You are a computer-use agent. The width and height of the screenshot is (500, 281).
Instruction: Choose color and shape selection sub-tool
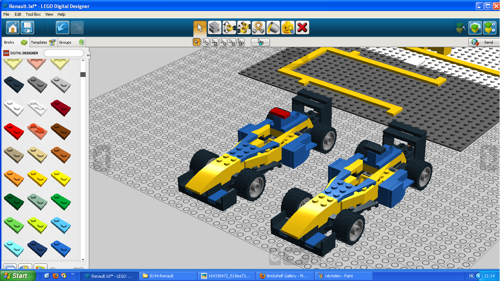point(241,42)
